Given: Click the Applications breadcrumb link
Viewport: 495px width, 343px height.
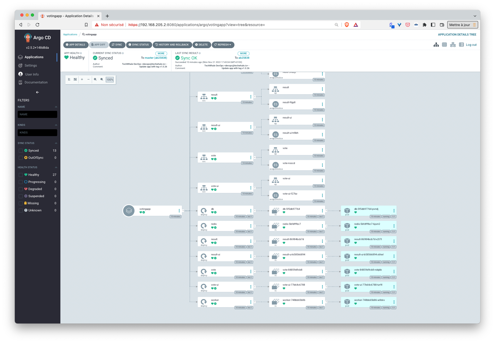Looking at the screenshot, I should point(70,34).
